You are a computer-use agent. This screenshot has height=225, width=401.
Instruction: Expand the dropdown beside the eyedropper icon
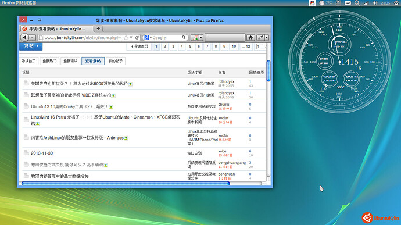[267, 38]
